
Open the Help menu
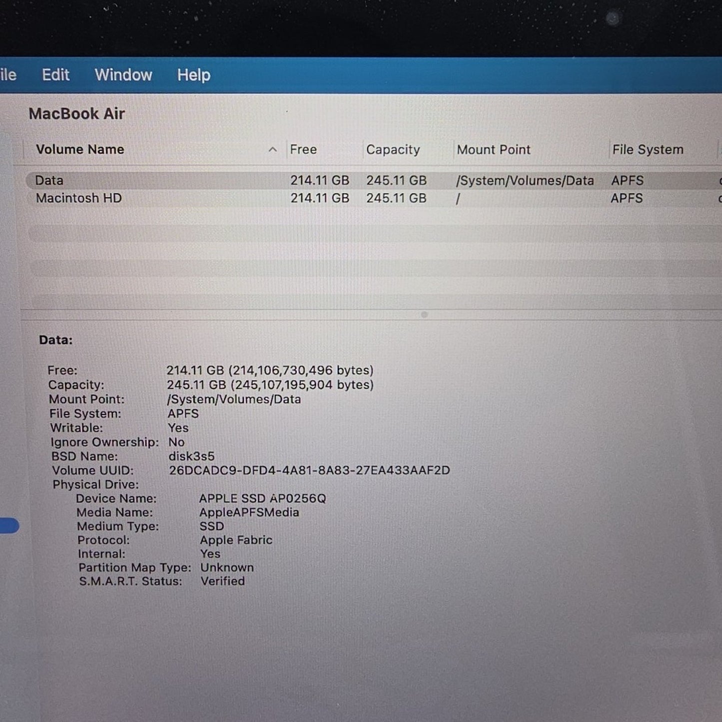point(193,74)
